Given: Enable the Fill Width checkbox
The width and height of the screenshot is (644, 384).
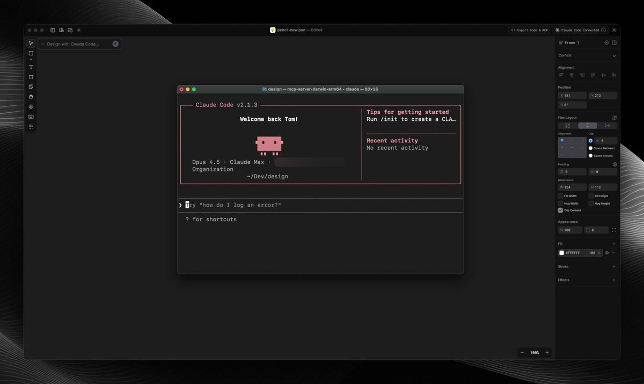Looking at the screenshot, I should [x=560, y=196].
